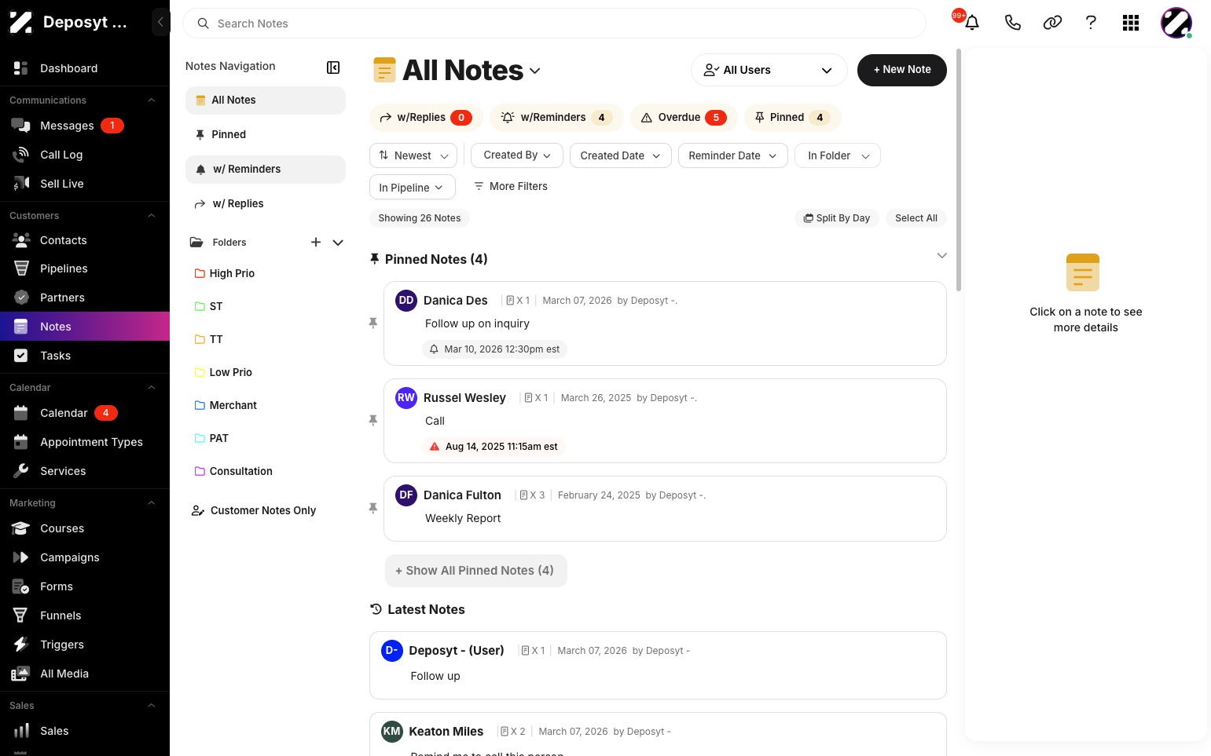Open More Filters

pyautogui.click(x=511, y=187)
